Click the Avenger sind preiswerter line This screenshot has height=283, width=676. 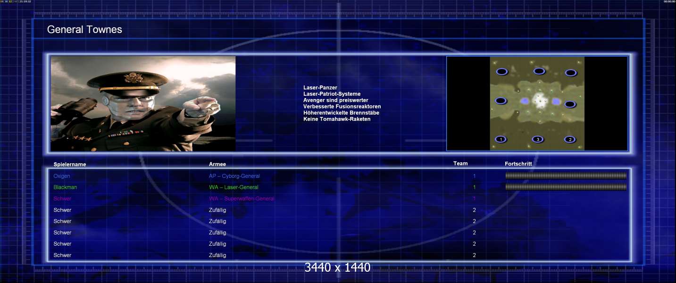[x=336, y=100]
